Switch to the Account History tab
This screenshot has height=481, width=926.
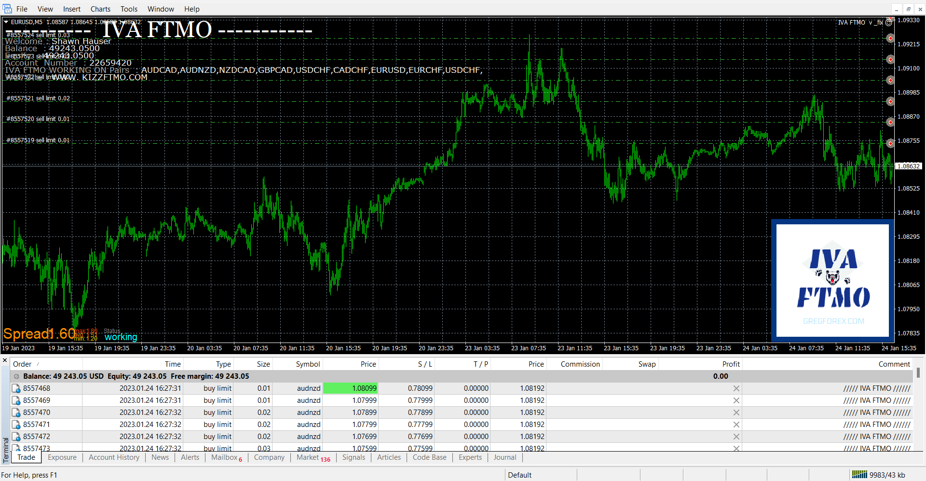click(x=114, y=457)
